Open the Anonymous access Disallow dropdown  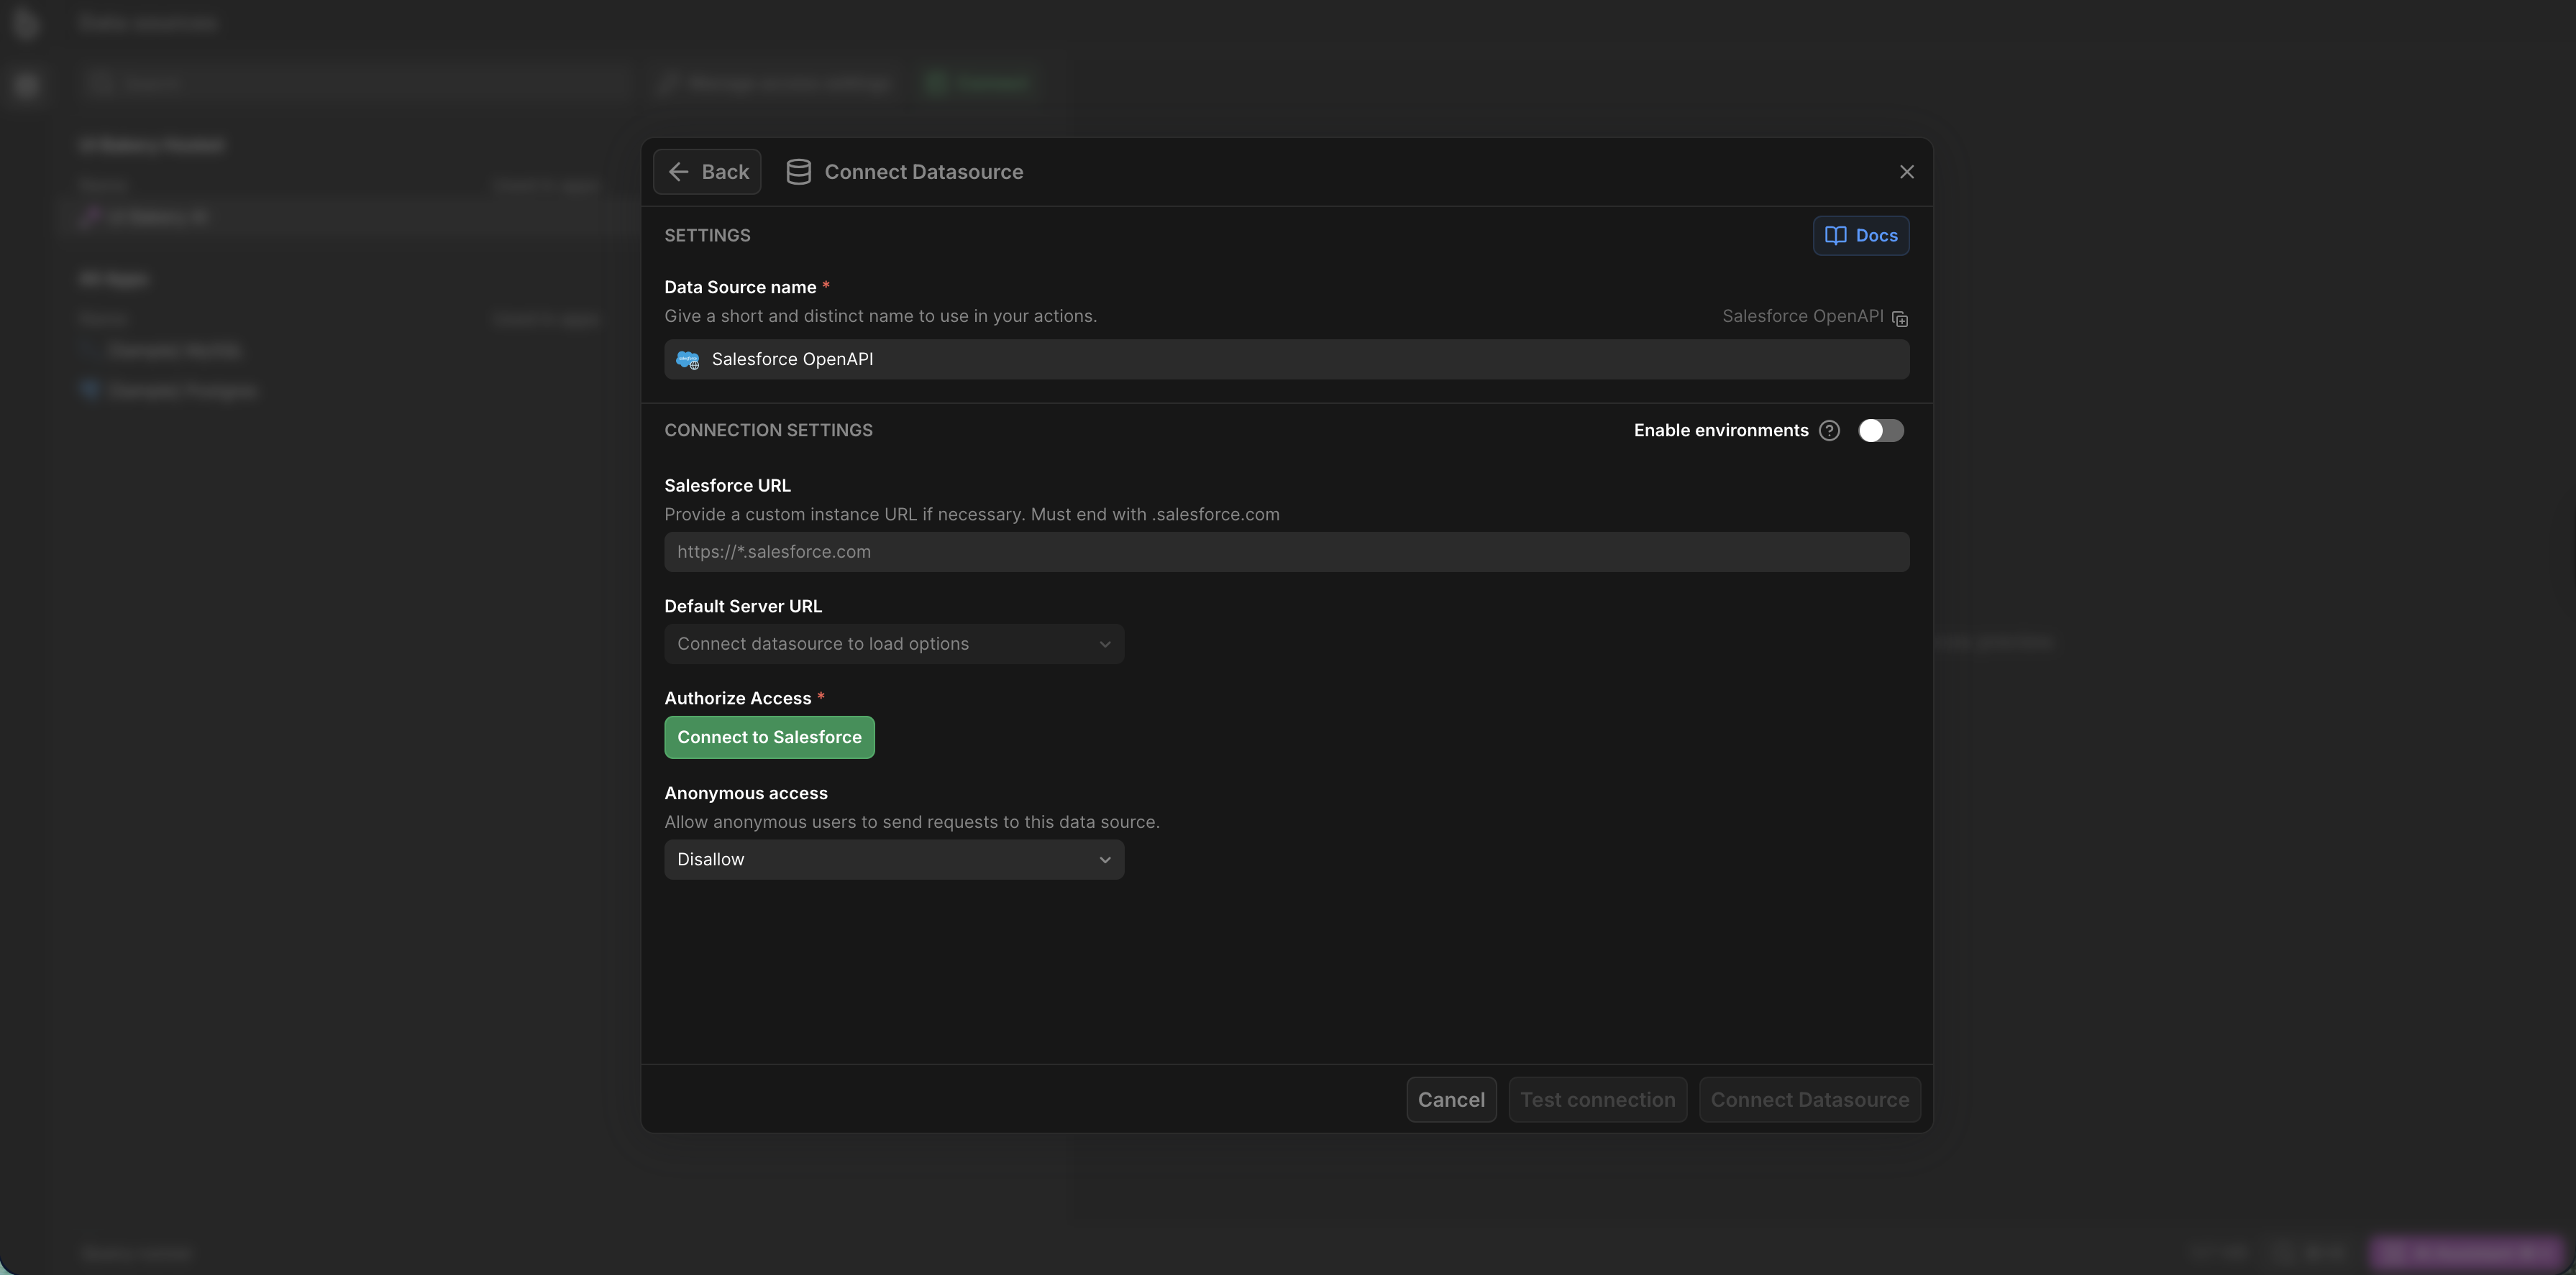[893, 860]
